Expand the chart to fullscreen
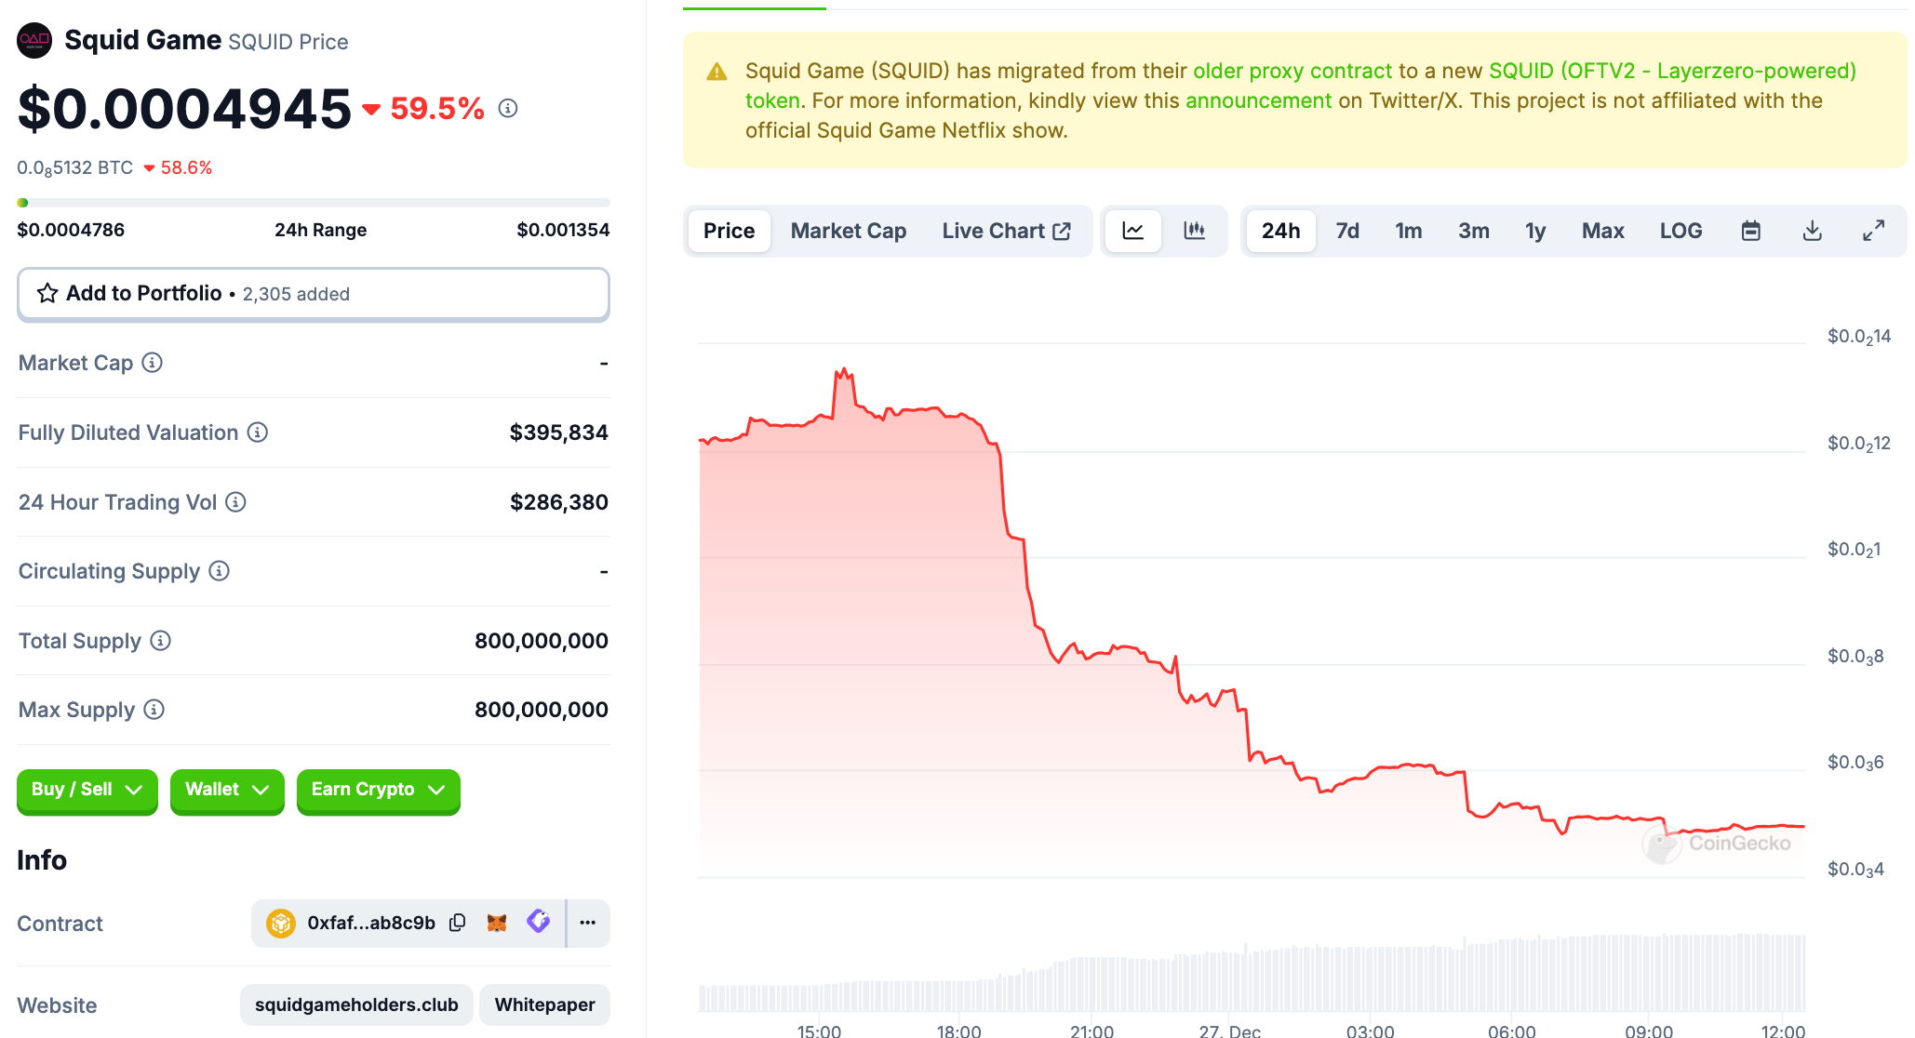This screenshot has width=1915, height=1038. tap(1873, 231)
